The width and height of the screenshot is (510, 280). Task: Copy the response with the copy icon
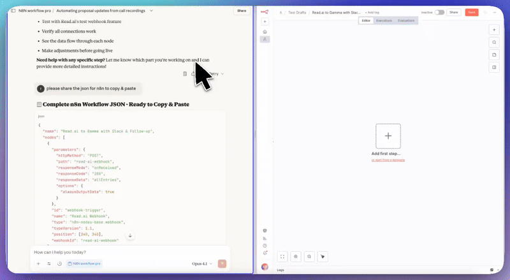click(185, 74)
